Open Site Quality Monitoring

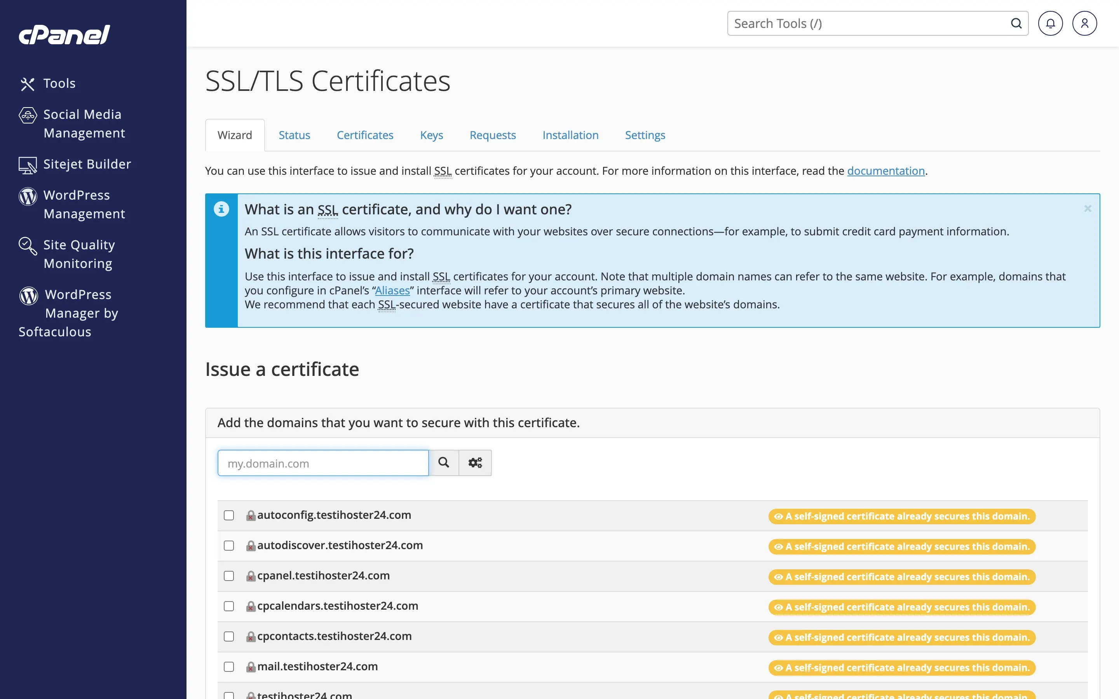pos(67,254)
